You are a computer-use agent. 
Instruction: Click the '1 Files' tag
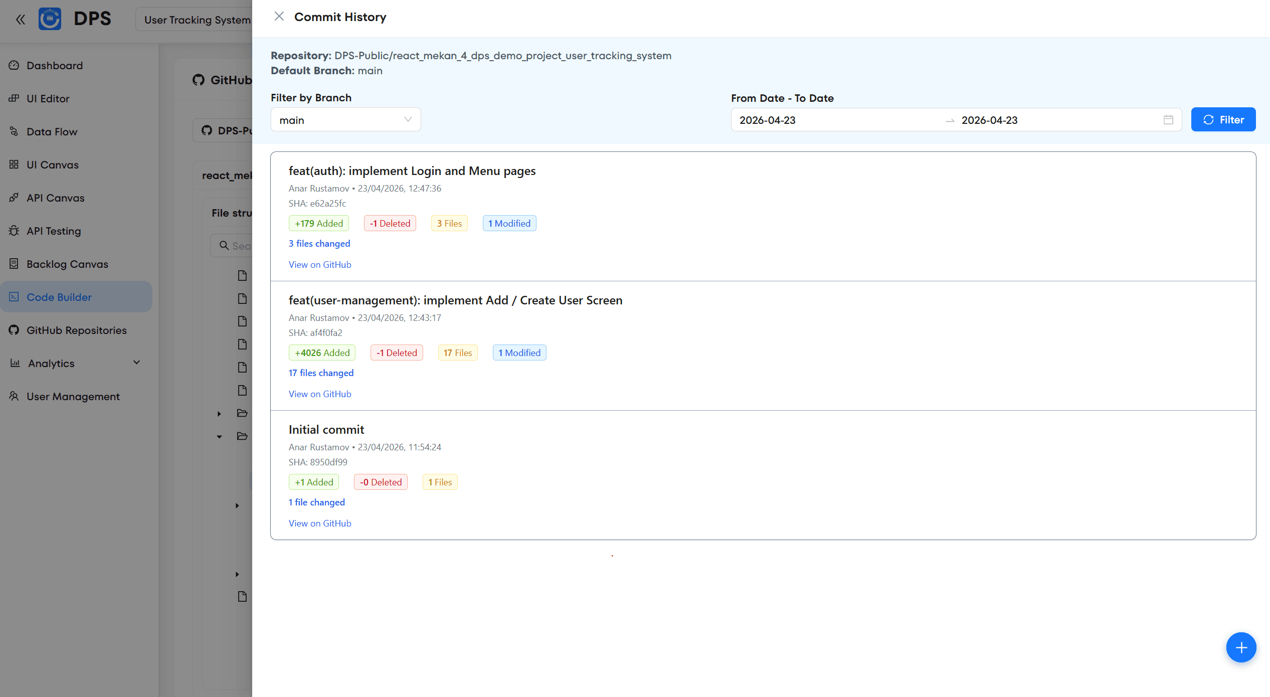(x=440, y=482)
